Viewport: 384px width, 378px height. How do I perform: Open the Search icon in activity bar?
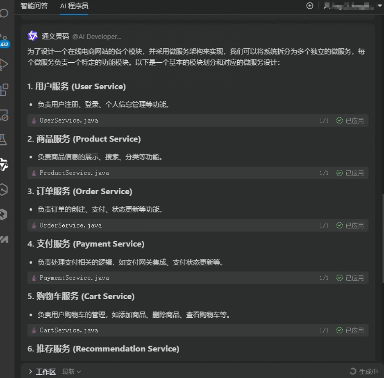tap(4, 13)
